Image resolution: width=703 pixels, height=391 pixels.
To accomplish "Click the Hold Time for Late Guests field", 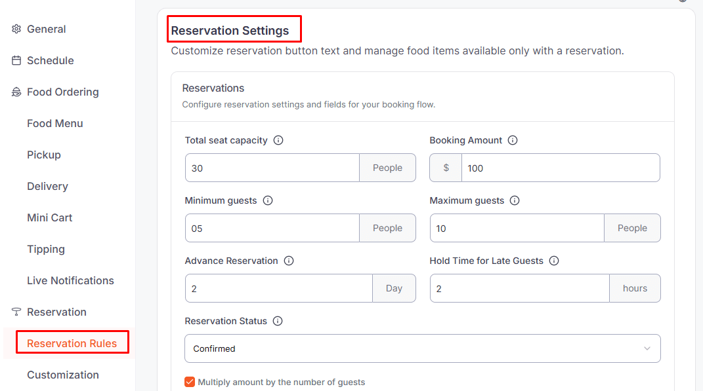I will (x=519, y=288).
